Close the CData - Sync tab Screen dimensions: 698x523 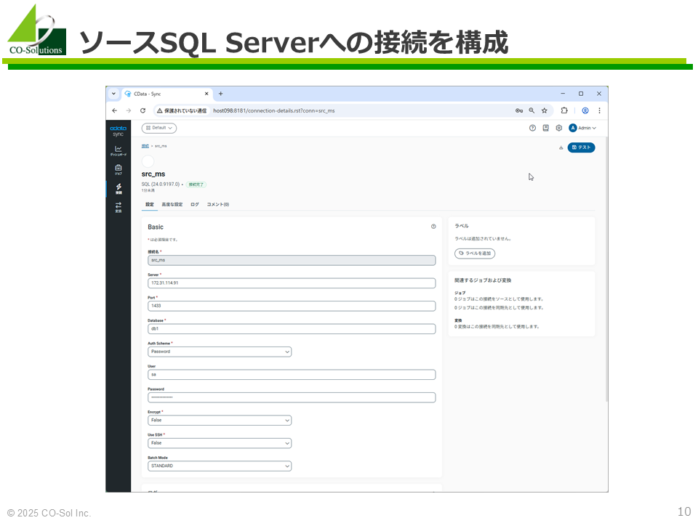tap(206, 94)
